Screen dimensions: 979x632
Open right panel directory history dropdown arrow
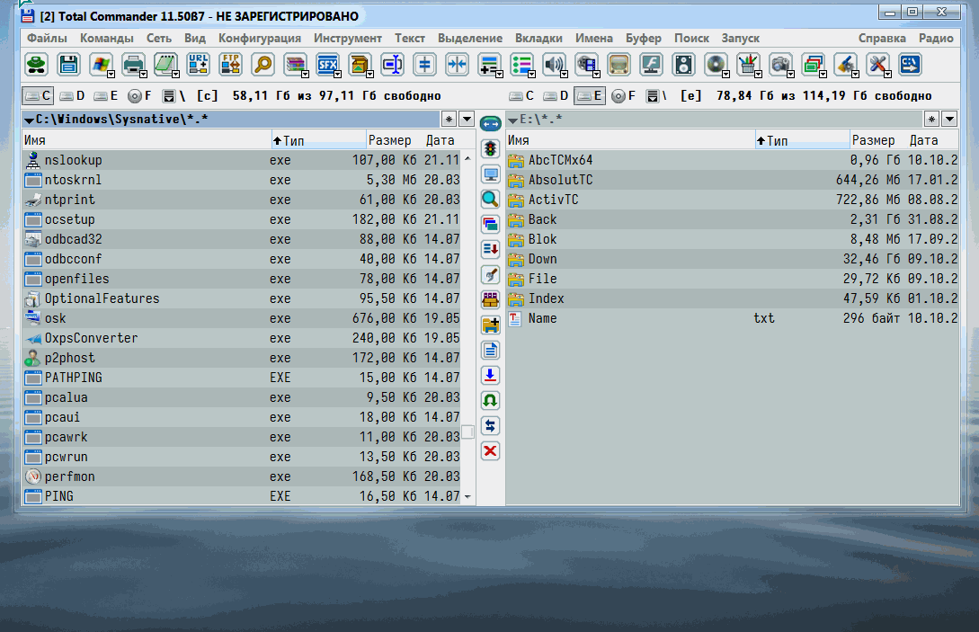pos(947,120)
